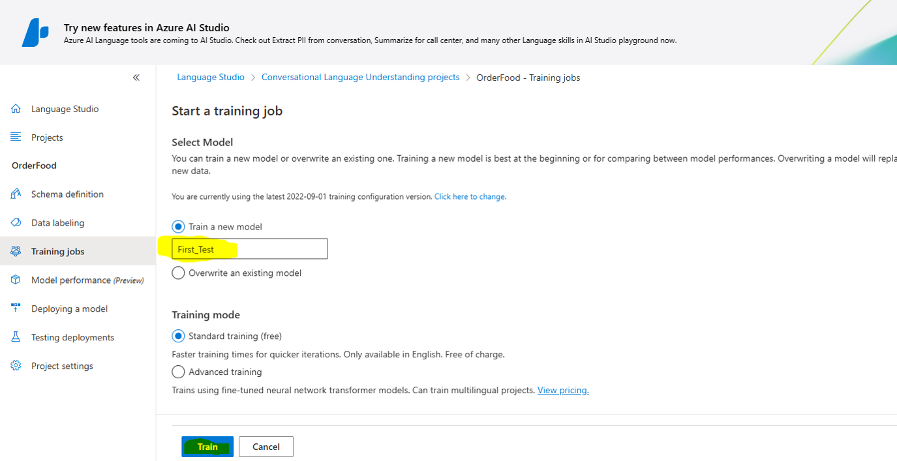897x461 pixels.
Task: Click the Project settings gear icon
Action: [16, 366]
